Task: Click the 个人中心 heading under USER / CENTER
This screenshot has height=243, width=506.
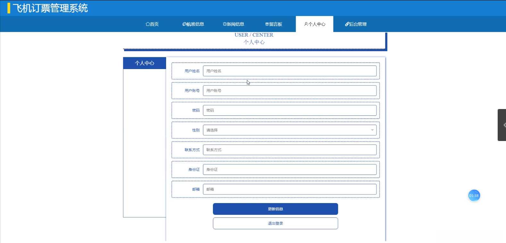Action: (254, 42)
